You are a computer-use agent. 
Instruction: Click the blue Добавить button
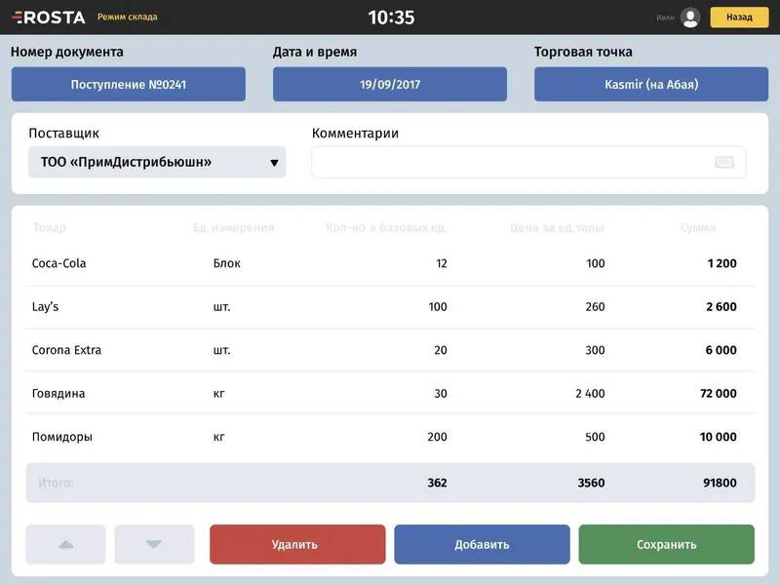pos(482,544)
